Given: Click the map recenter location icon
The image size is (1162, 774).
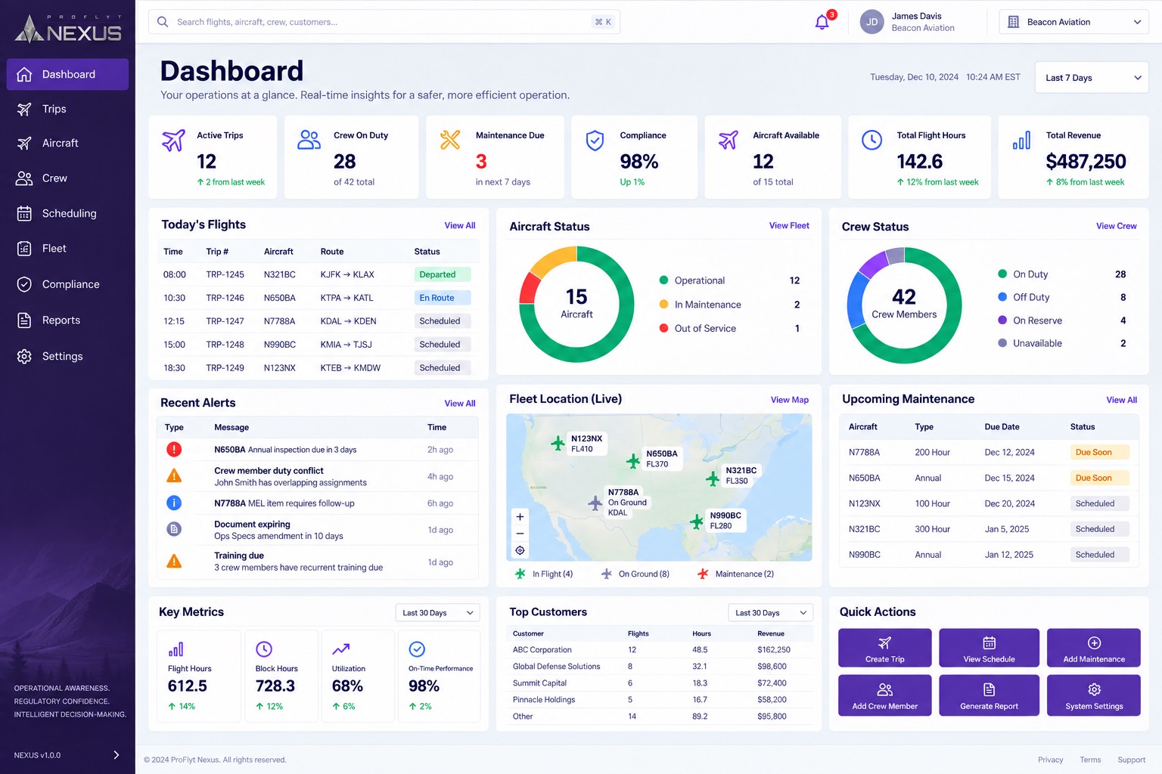Looking at the screenshot, I should tap(520, 550).
